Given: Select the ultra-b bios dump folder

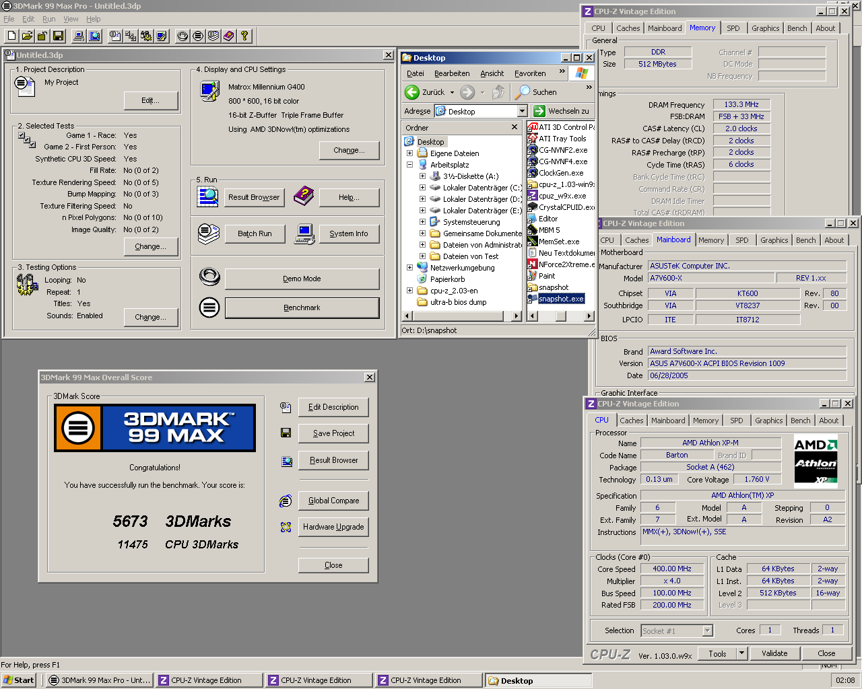Looking at the screenshot, I should pyautogui.click(x=458, y=302).
